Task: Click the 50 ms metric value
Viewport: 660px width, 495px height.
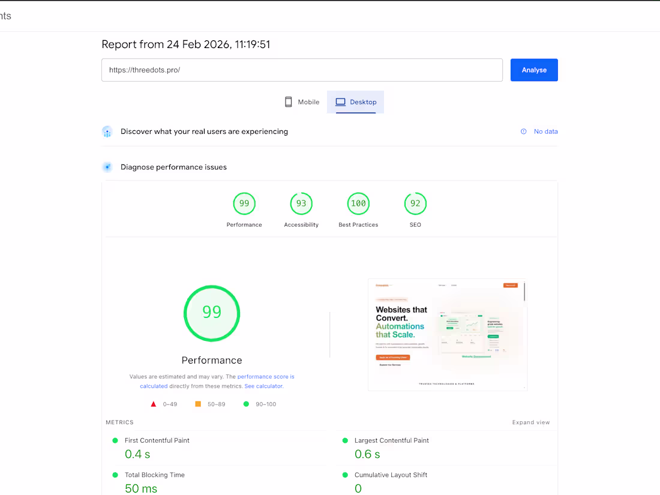Action: click(x=141, y=488)
